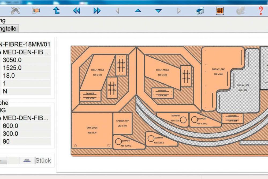Click the crossed tools icon in toolbar
This screenshot has height=179, width=268.
15,11
